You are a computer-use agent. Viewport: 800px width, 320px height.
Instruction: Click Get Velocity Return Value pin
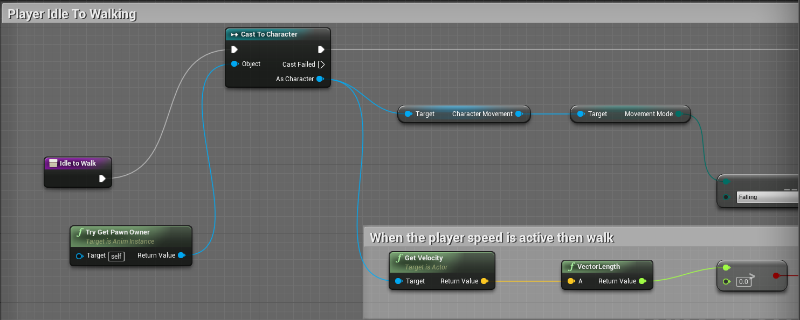point(484,281)
